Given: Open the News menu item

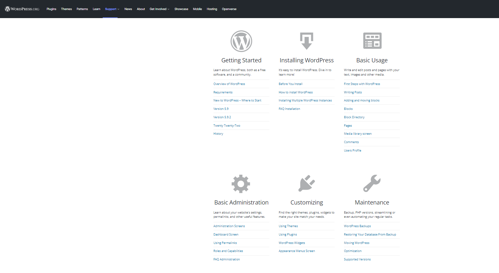Looking at the screenshot, I should coord(128,9).
